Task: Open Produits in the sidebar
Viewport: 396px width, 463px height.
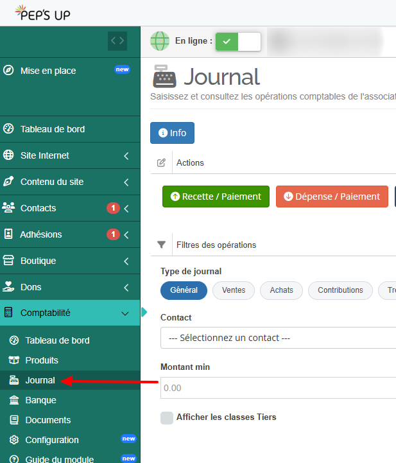Action: click(x=42, y=360)
